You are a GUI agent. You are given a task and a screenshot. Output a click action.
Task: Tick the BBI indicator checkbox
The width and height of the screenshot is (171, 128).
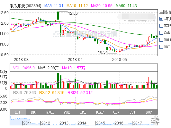(x=161, y=47)
